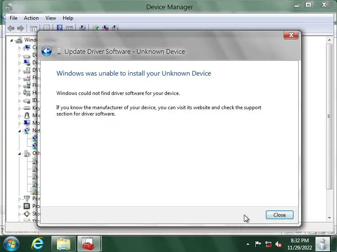Click the scroll up arrow in Device Manager

[x=329, y=40]
